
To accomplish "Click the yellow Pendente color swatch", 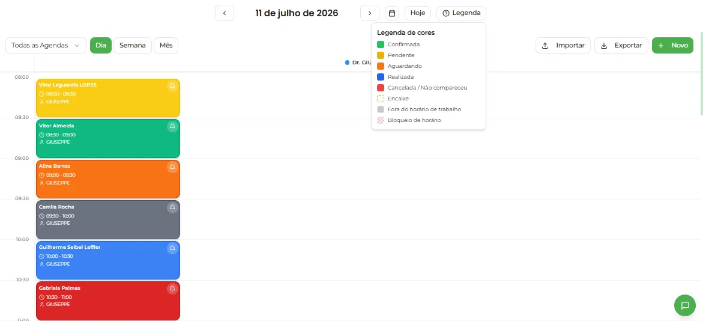I will tap(381, 55).
